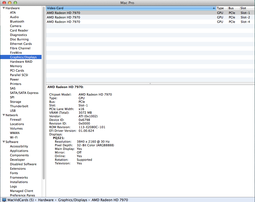Select Components under Software
The image size is (255, 202).
(19, 155)
